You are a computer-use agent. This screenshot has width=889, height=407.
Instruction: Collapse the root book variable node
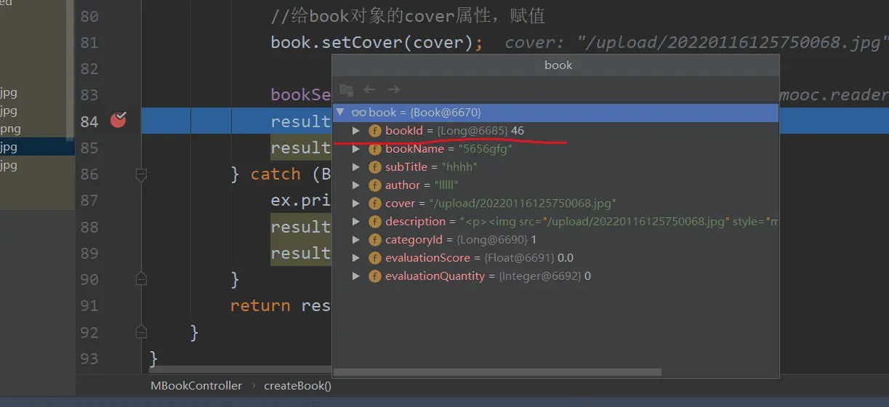340,112
